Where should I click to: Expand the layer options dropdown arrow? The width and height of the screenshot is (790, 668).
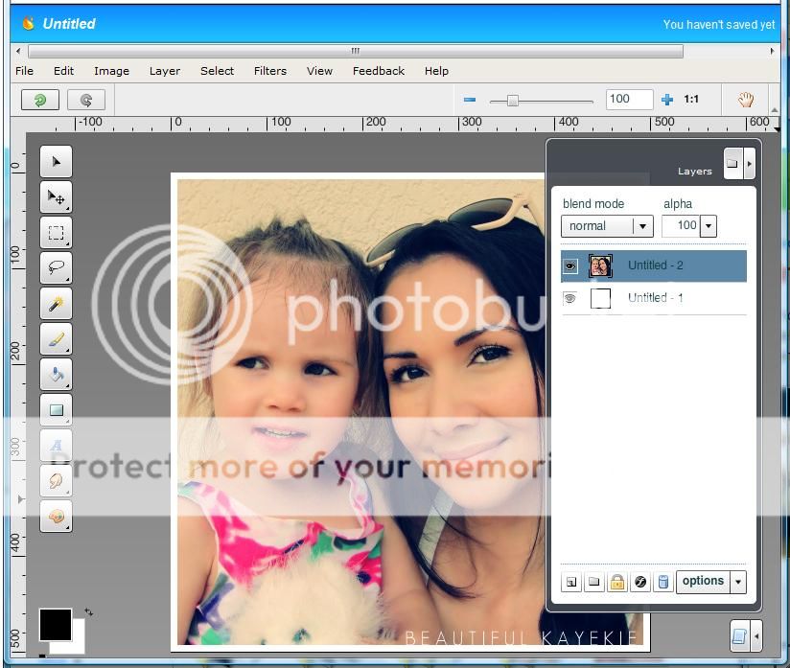737,582
